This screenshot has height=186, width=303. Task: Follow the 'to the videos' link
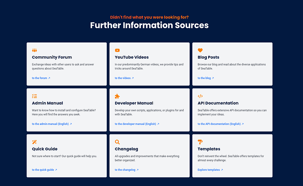(x=124, y=78)
